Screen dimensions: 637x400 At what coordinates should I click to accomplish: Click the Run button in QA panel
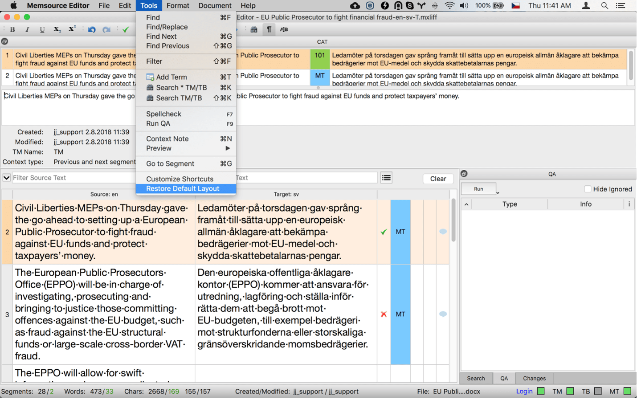coord(478,189)
